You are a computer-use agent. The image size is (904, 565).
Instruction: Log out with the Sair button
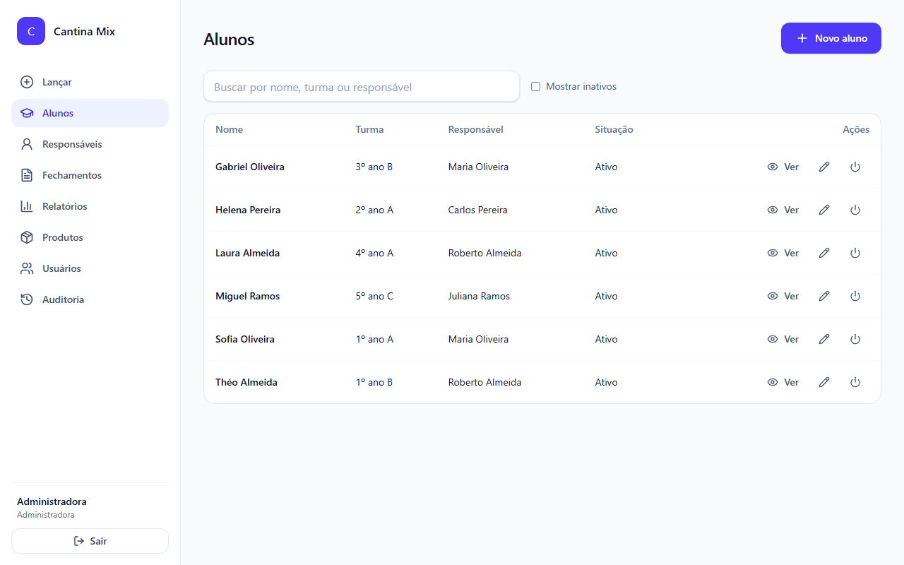(90, 541)
